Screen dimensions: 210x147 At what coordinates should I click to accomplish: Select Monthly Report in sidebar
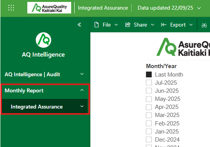click(24, 90)
